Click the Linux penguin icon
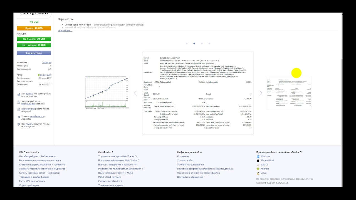 [258, 173]
